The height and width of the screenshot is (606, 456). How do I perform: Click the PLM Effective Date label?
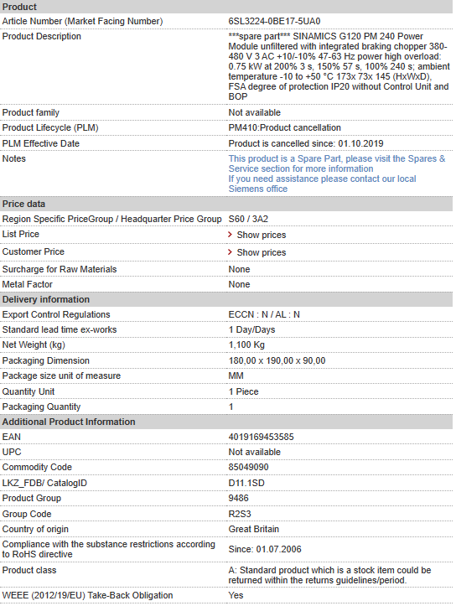[x=40, y=144]
